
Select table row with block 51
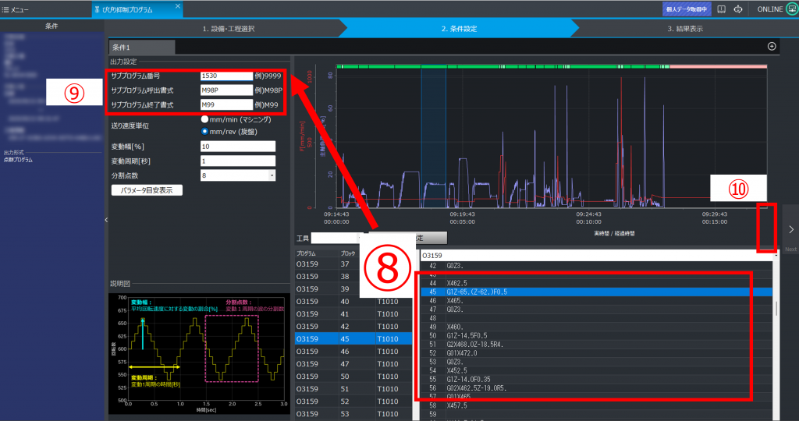pyautogui.click(x=353, y=389)
